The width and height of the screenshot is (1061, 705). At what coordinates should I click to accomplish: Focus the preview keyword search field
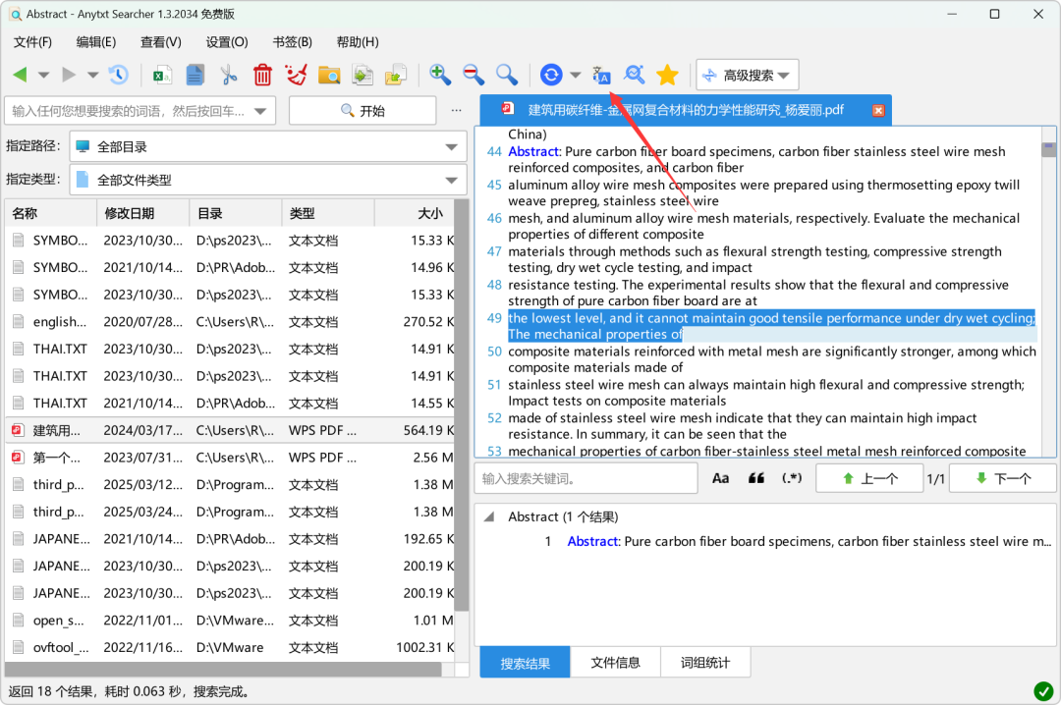click(586, 478)
